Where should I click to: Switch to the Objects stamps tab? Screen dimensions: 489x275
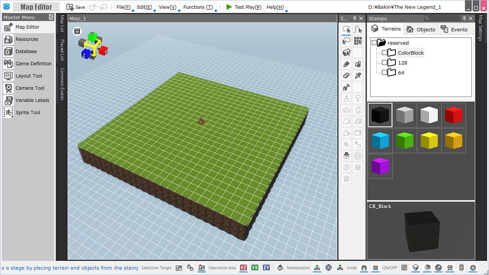[x=421, y=29]
